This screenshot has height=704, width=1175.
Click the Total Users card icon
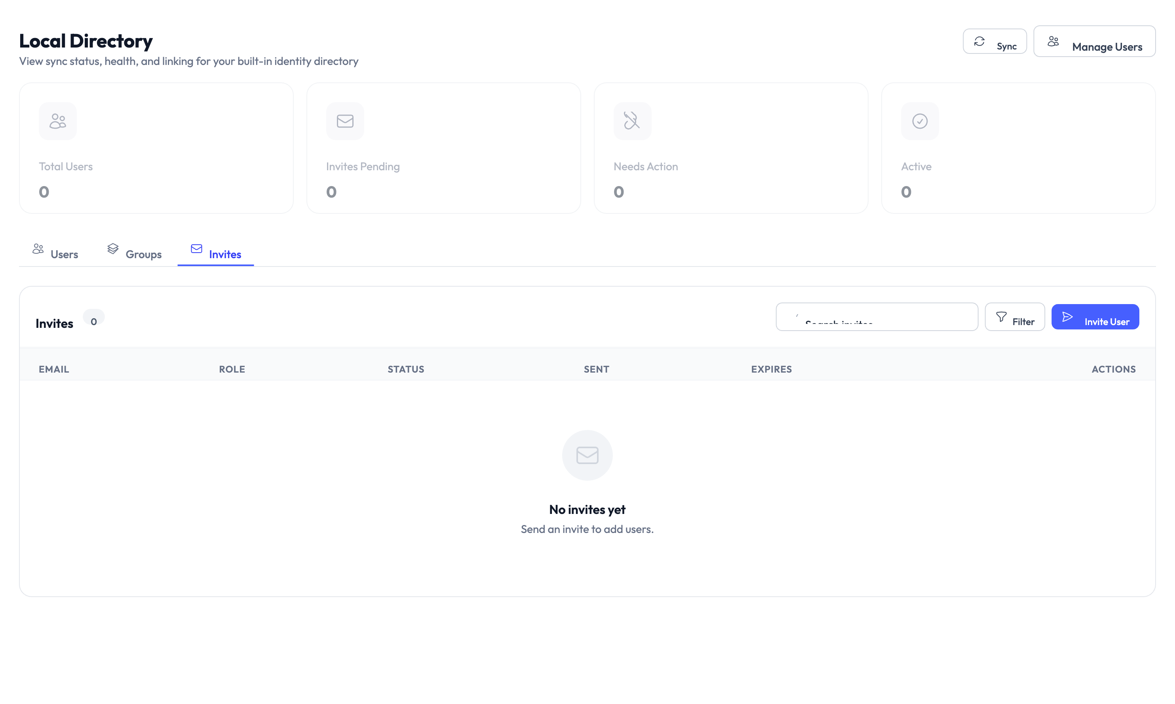pyautogui.click(x=57, y=120)
